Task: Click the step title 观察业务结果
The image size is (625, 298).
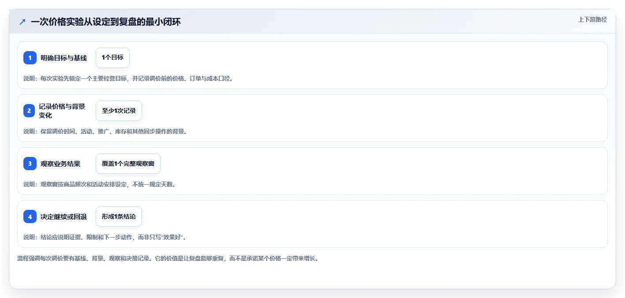Action: [60, 164]
